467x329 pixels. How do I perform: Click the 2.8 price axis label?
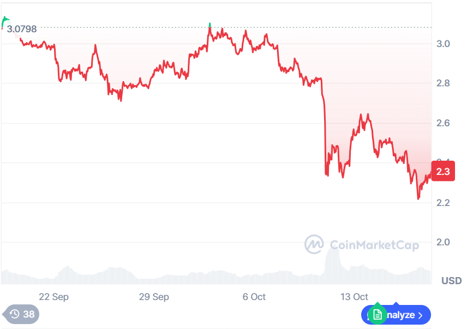click(x=443, y=84)
